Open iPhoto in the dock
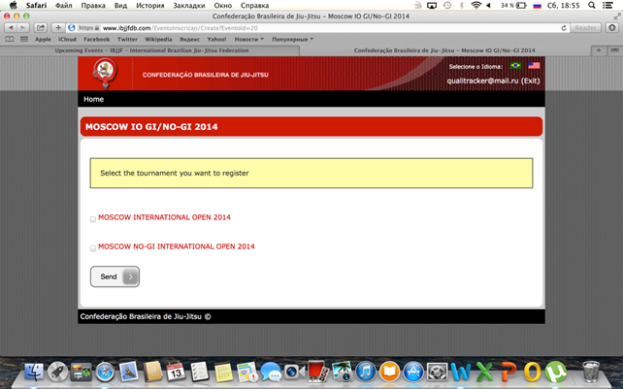The image size is (623, 389). 342,372
